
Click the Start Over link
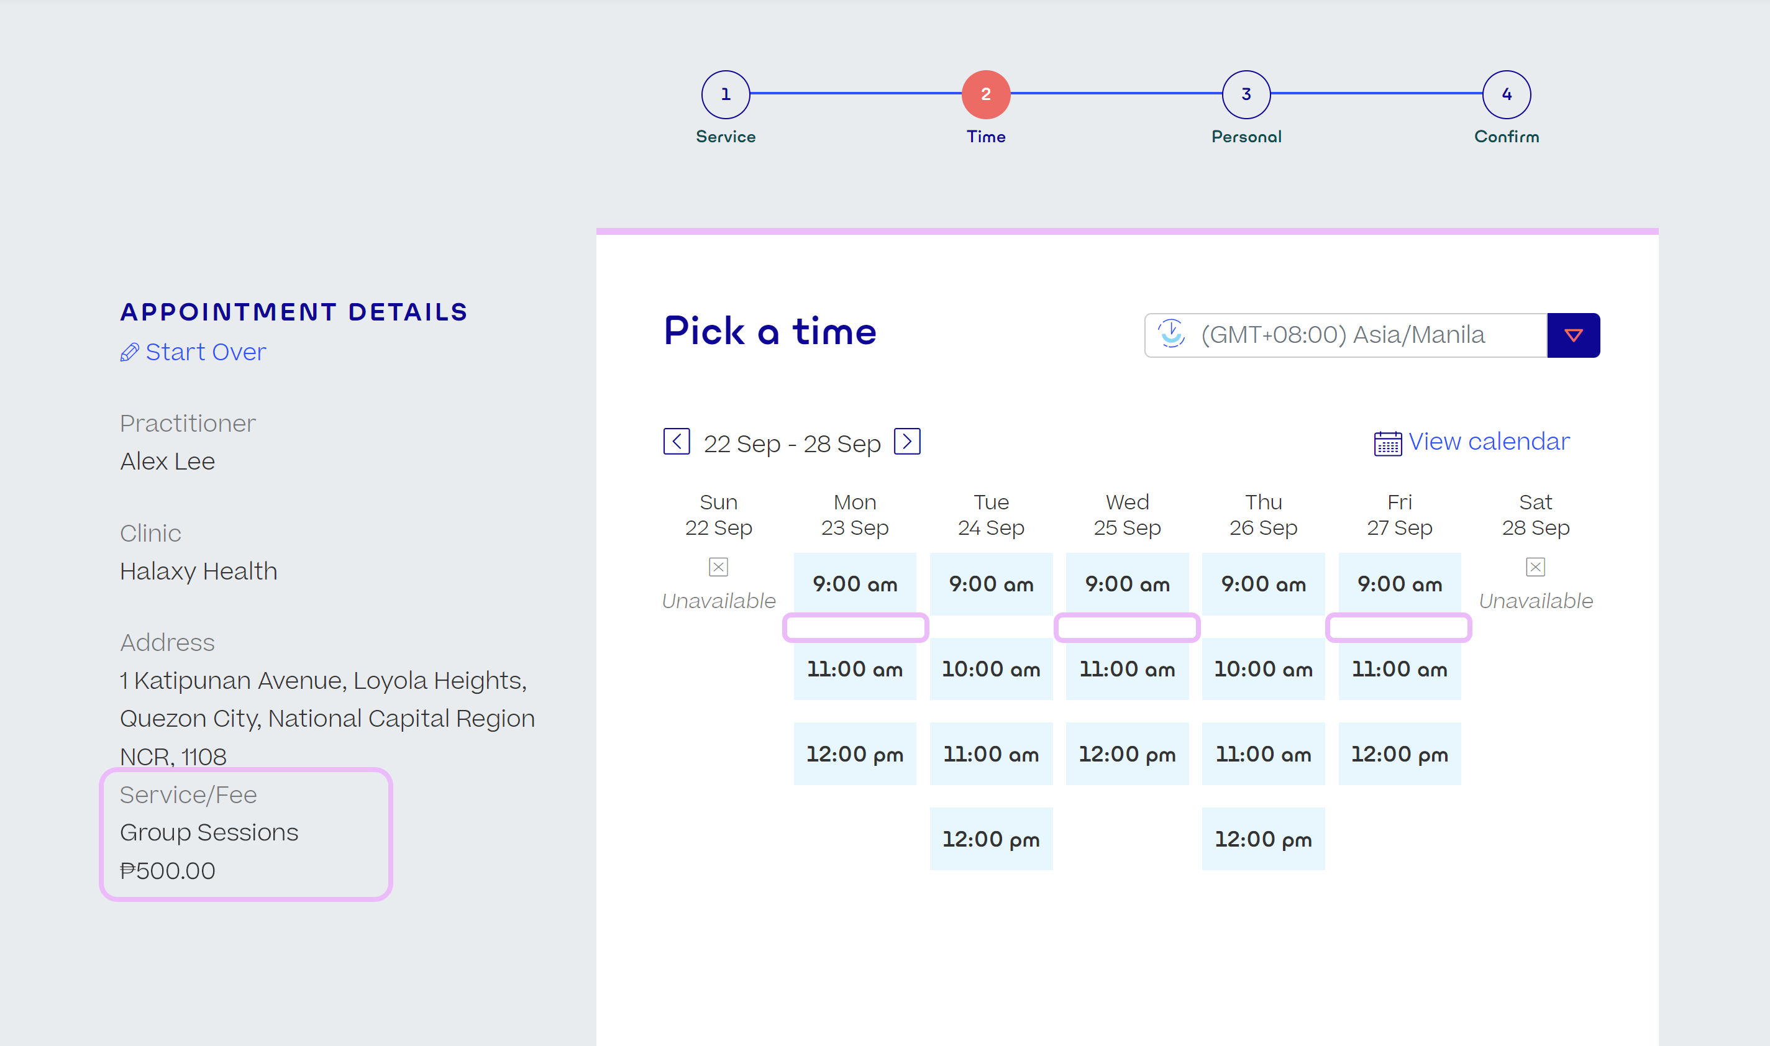205,352
